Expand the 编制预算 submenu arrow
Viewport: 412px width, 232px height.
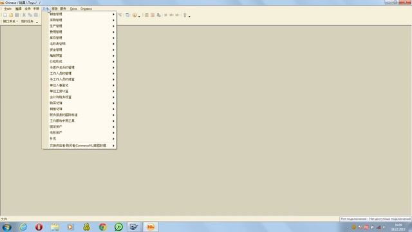point(113,55)
